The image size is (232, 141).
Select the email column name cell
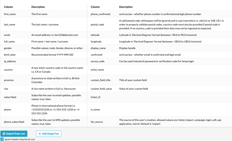click(7, 35)
